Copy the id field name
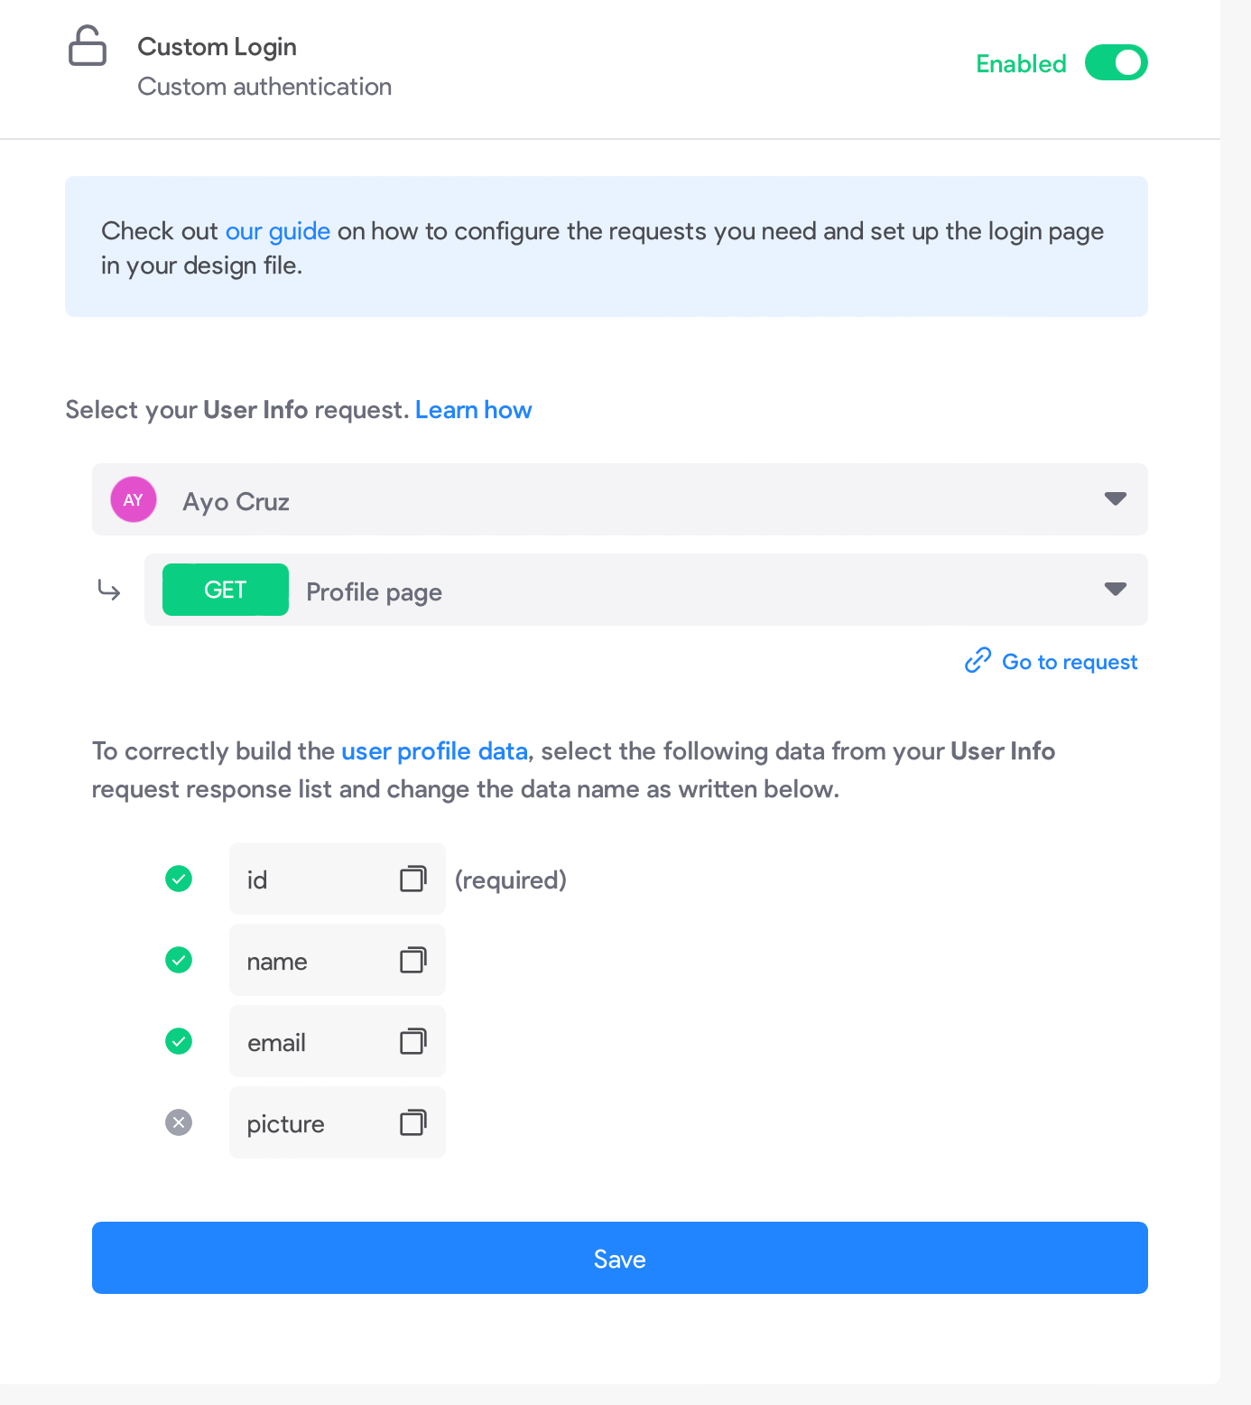The image size is (1251, 1405). [x=413, y=879]
